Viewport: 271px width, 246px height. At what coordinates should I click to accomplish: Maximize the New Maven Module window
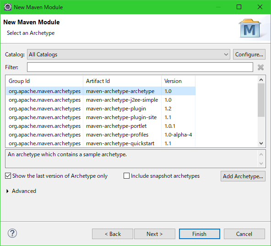coord(239,7)
